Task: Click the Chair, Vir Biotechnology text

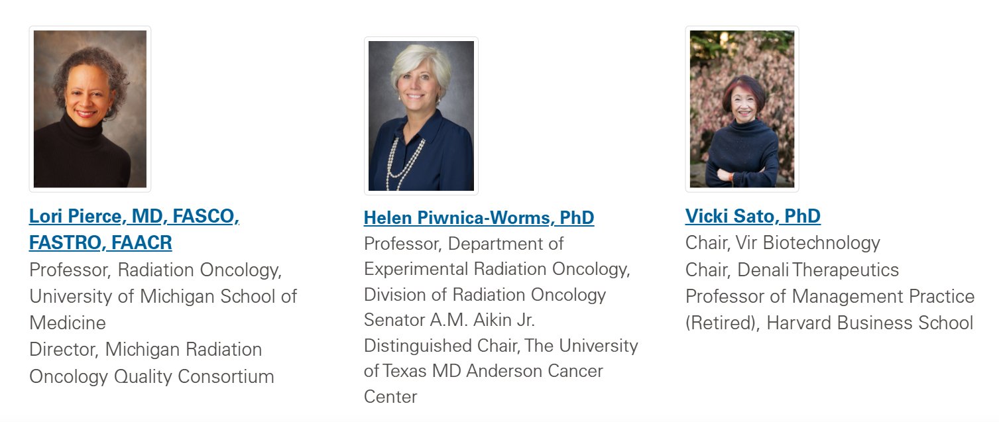Action: click(x=783, y=243)
